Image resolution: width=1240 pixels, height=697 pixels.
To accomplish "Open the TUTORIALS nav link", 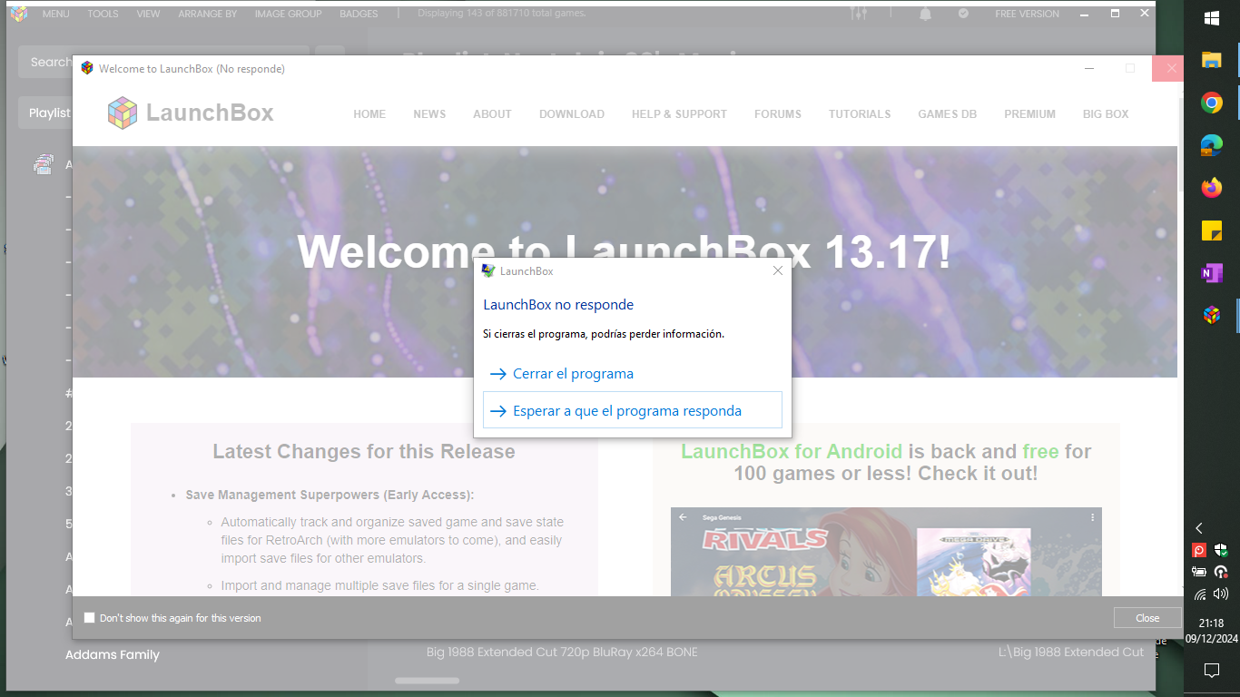I will tap(860, 114).
